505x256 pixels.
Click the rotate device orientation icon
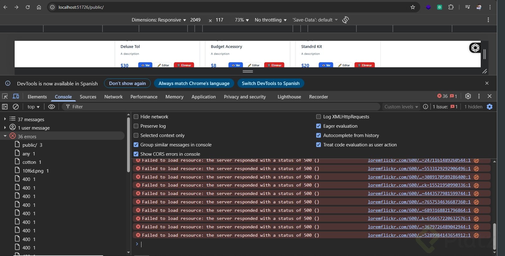point(345,20)
